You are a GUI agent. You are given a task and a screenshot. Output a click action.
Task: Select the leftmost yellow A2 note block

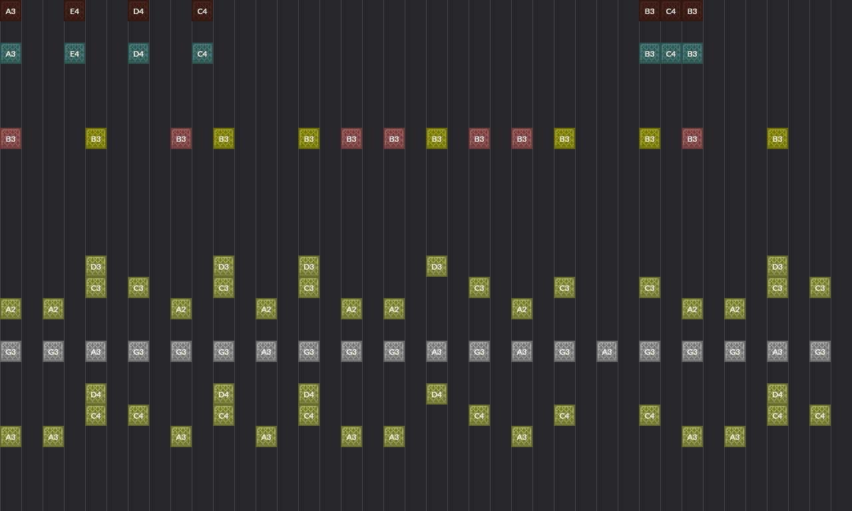pos(11,309)
